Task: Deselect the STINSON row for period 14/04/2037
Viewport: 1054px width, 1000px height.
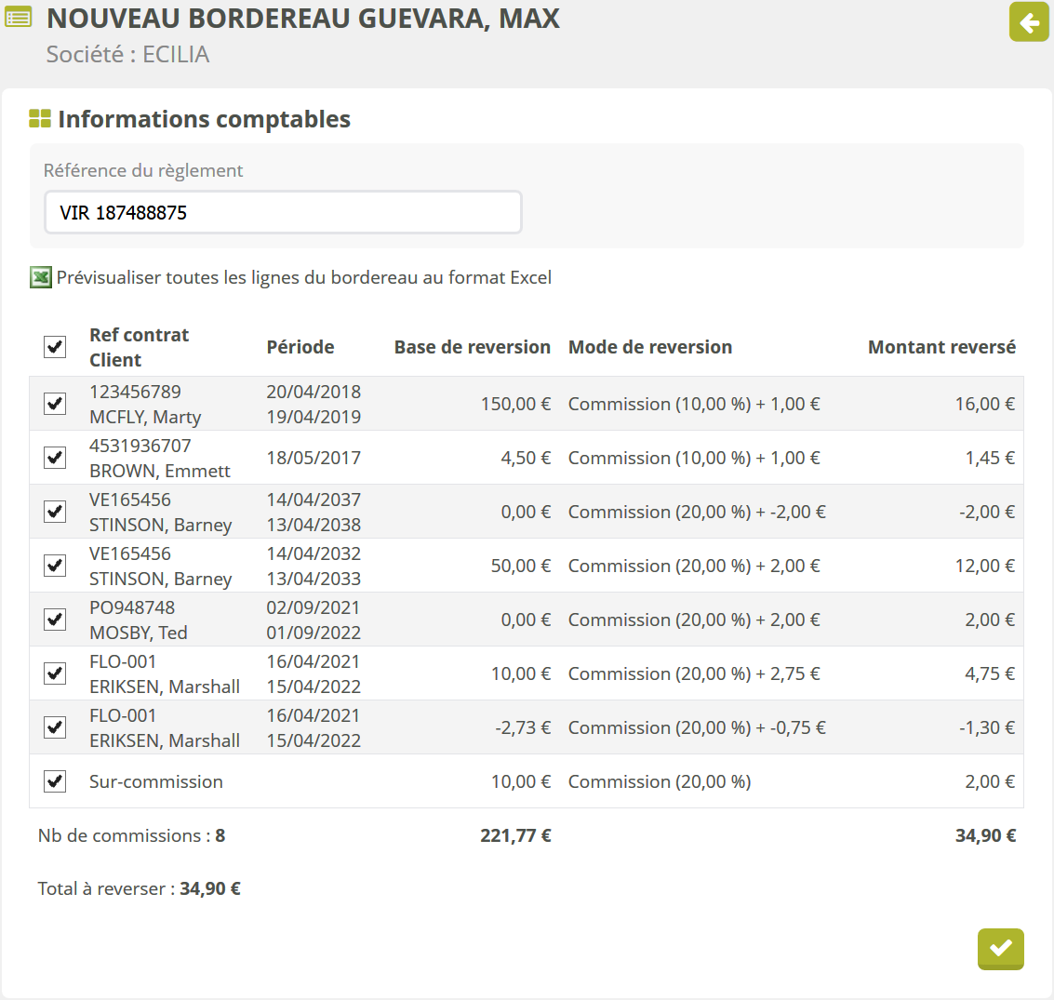Action: coord(55,512)
